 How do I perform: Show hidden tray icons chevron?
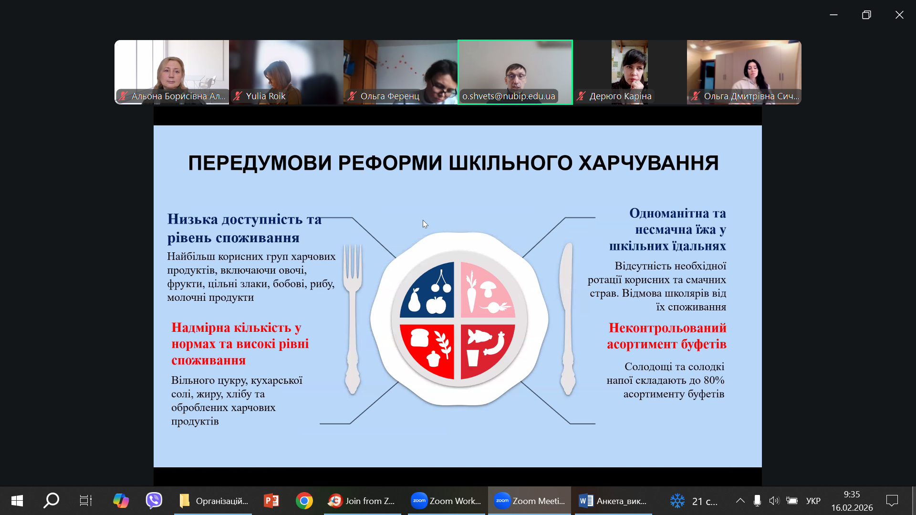[740, 501]
